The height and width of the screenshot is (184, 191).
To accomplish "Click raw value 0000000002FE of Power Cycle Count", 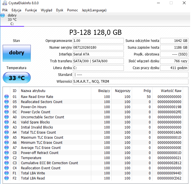I will (x=169, y=112).
